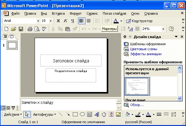This screenshot has width=186, height=126.
Task: Activate the select objects arrow
Action: [x=27, y=114]
